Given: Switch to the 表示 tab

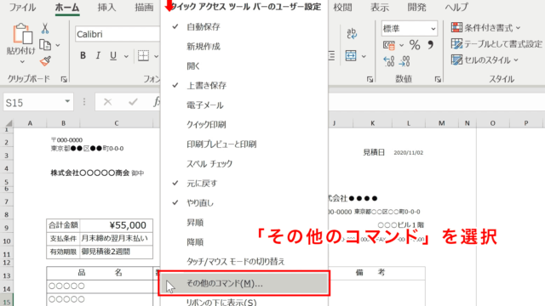Looking at the screenshot, I should click(x=379, y=8).
